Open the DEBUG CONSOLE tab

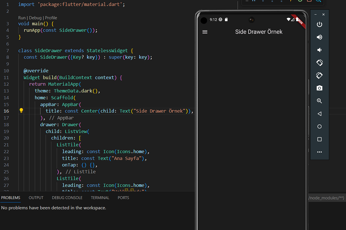pos(67,198)
